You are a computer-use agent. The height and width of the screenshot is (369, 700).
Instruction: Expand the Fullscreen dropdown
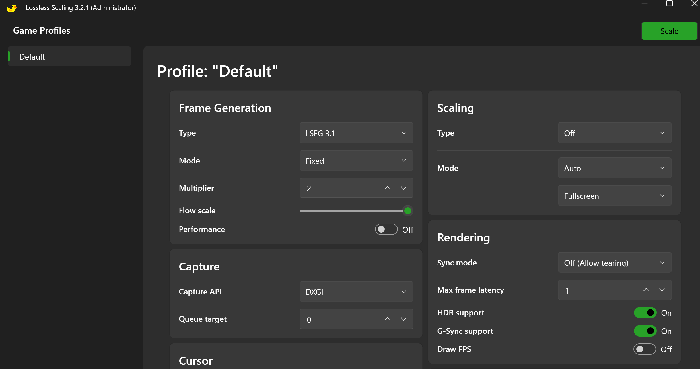pos(615,196)
